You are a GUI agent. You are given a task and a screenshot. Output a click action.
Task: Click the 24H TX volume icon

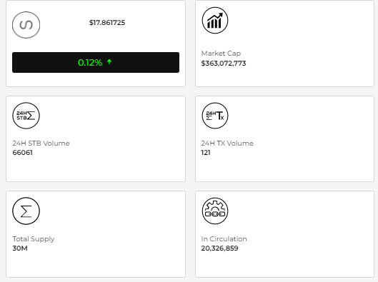click(x=215, y=116)
